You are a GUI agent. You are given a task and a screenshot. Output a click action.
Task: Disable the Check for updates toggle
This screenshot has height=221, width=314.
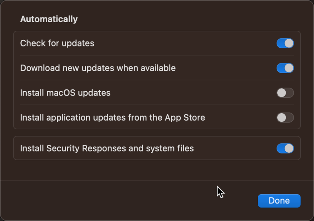285,43
